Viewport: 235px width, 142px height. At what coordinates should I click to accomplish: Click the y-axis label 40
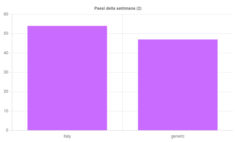coord(6,53)
